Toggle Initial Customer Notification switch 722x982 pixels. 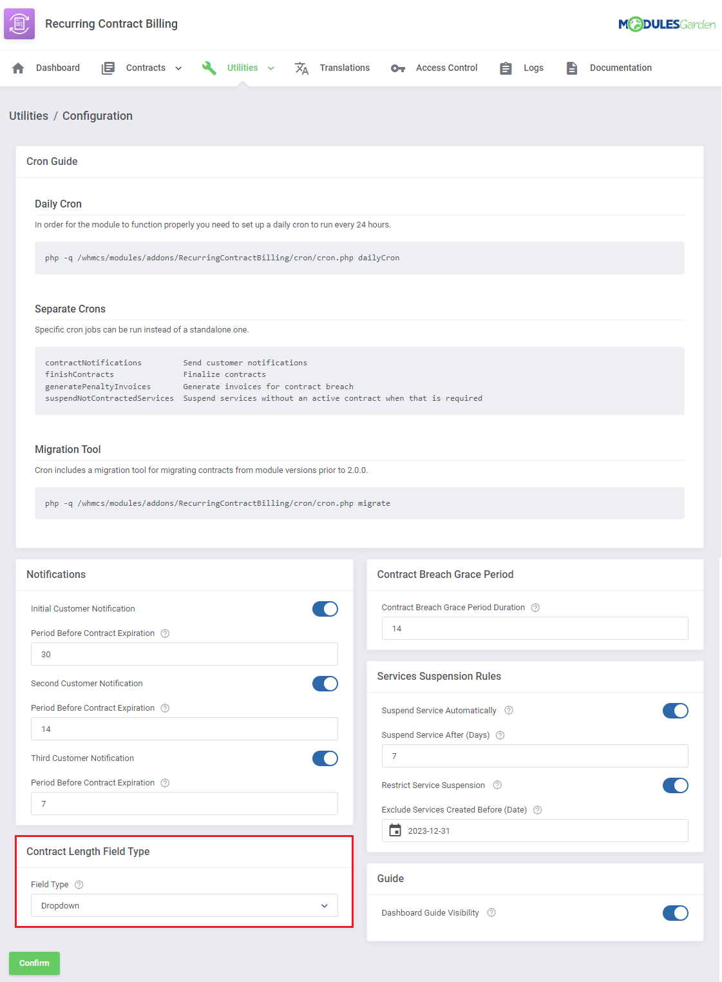tap(325, 609)
